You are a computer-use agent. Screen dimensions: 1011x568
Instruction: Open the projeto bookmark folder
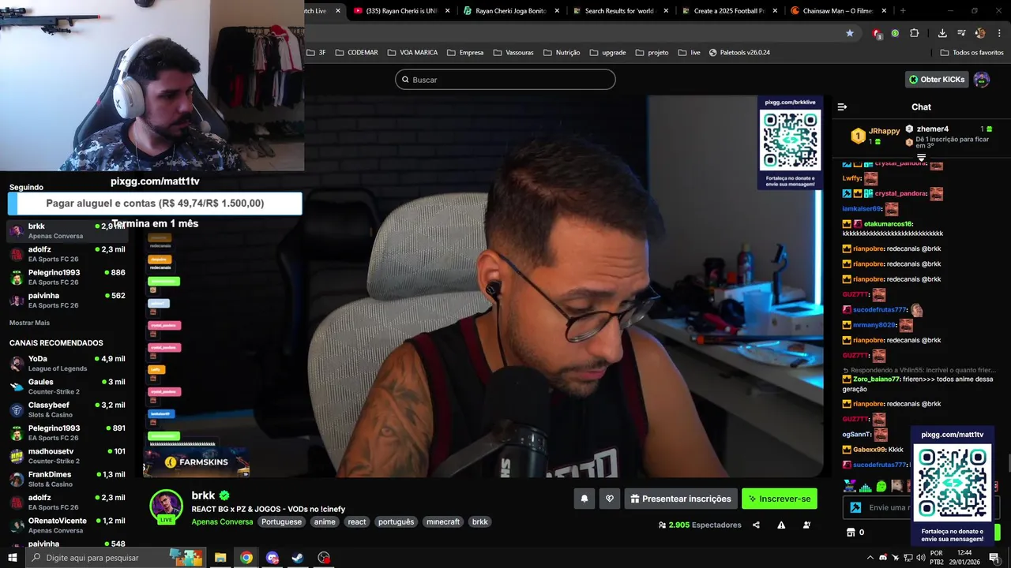(x=652, y=52)
